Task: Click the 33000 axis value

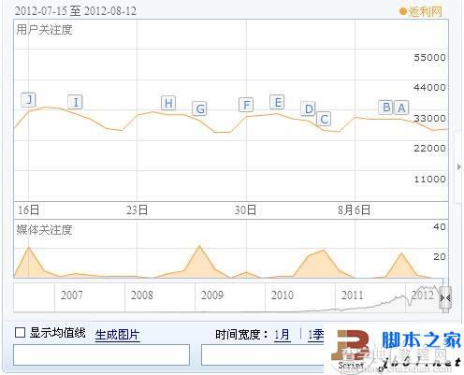Action: pyautogui.click(x=429, y=118)
